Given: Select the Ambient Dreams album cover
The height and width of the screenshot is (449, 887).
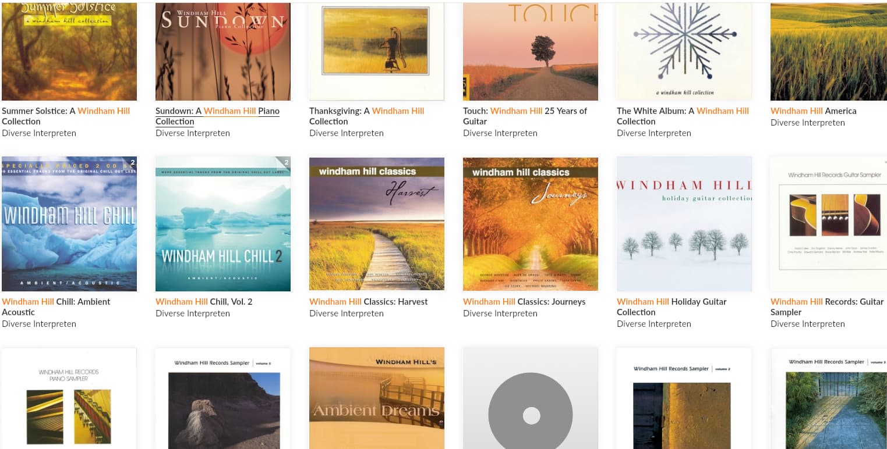Looking at the screenshot, I should 377,398.
